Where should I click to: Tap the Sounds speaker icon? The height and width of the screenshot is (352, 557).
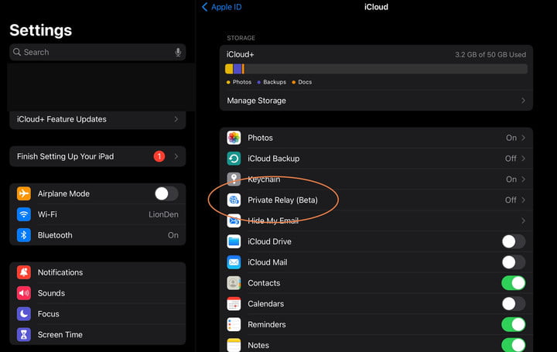click(x=24, y=293)
